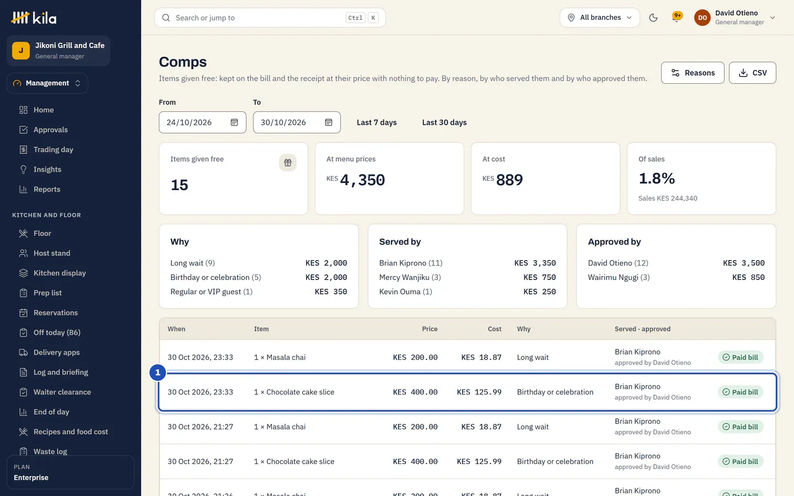The height and width of the screenshot is (496, 794).
Task: Navigate to Off today (86)
Action: 57,332
